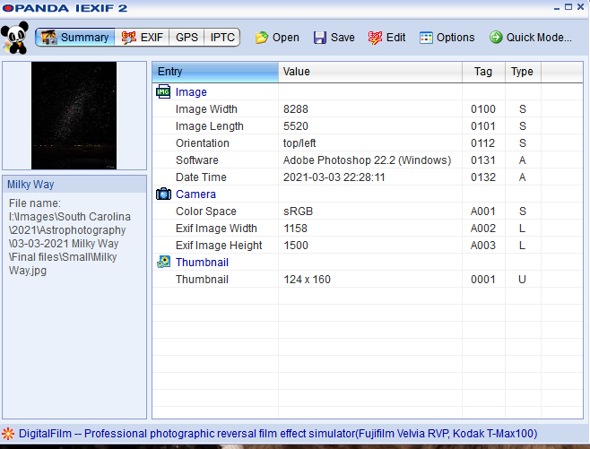Collapse the Image section
590x449 pixels.
(164, 92)
